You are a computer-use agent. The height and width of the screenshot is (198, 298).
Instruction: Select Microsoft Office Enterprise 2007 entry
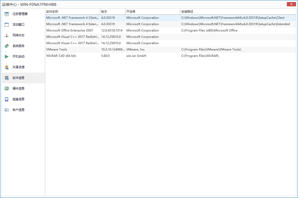tap(70, 31)
